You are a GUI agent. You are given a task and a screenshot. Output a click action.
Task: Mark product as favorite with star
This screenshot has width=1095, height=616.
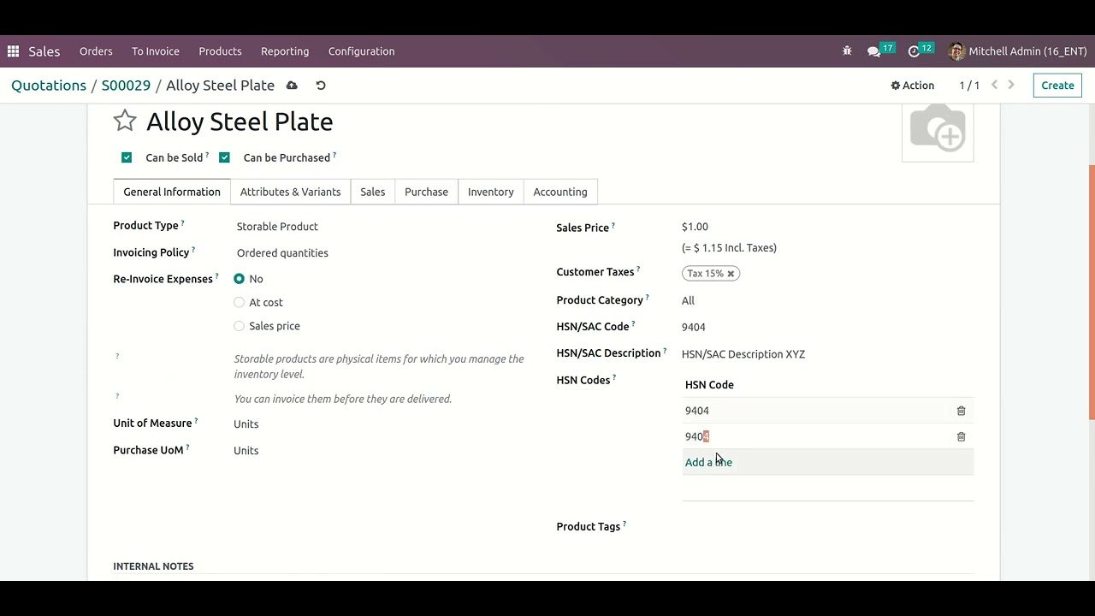[125, 121]
